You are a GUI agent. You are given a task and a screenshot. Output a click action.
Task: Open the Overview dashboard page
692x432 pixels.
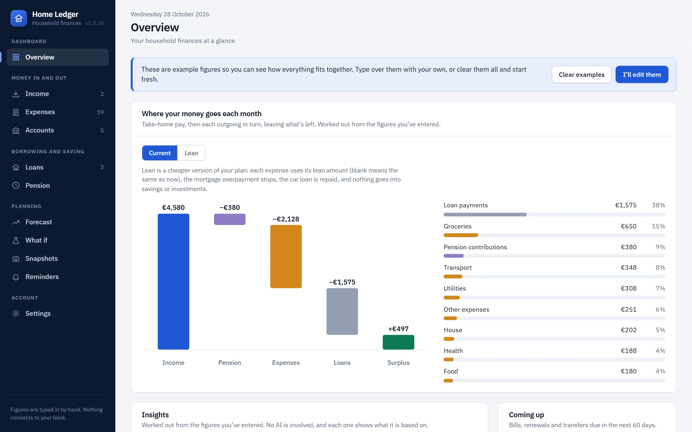click(58, 57)
